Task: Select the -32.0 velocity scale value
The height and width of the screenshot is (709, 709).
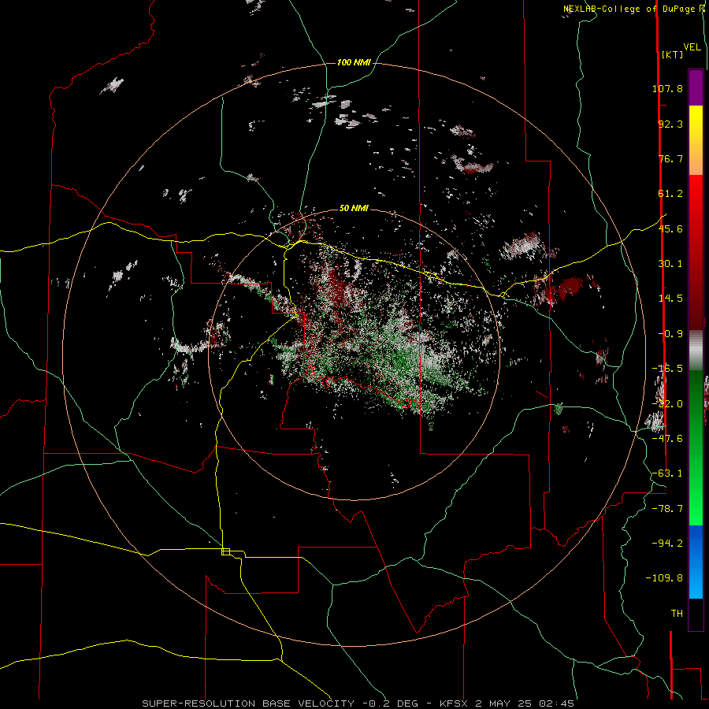Action: pos(667,404)
